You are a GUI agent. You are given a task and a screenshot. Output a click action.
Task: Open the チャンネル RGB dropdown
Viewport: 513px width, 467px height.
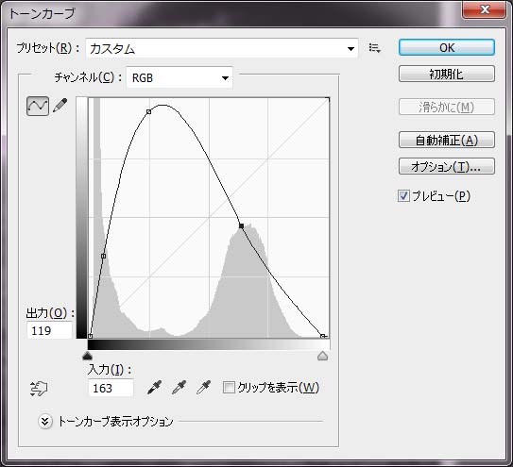(180, 77)
